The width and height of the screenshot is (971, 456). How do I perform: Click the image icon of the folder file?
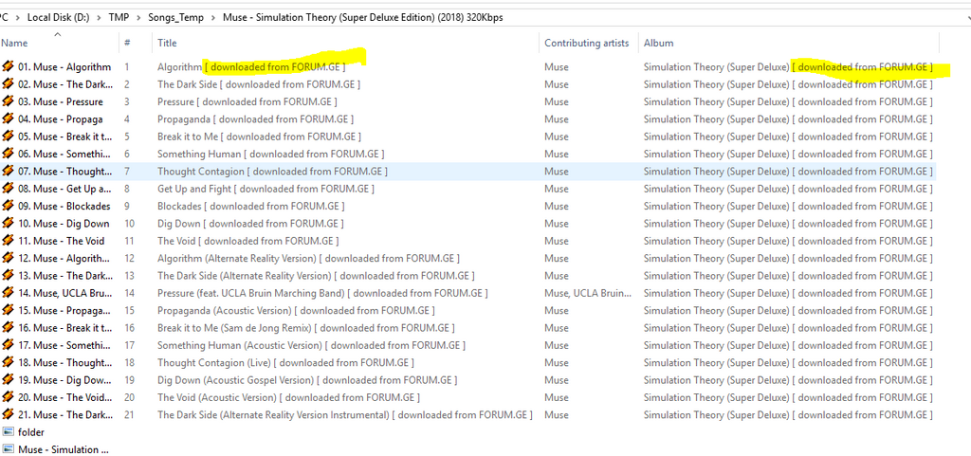8,432
